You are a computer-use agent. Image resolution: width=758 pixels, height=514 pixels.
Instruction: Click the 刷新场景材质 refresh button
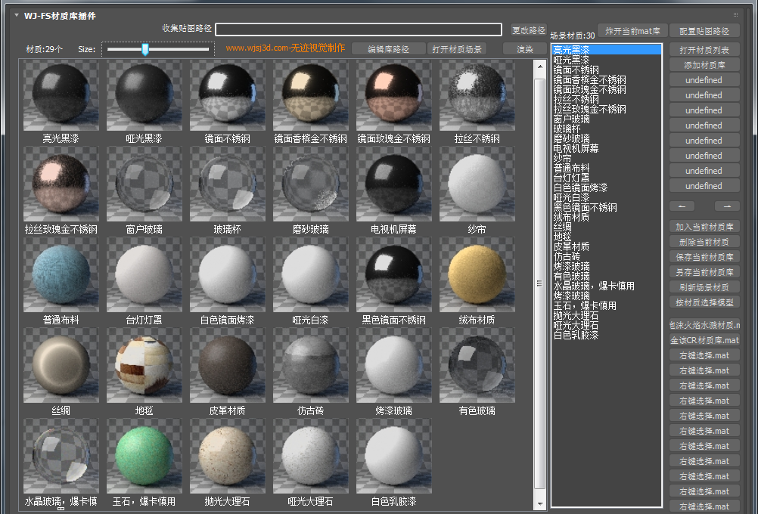coord(704,287)
